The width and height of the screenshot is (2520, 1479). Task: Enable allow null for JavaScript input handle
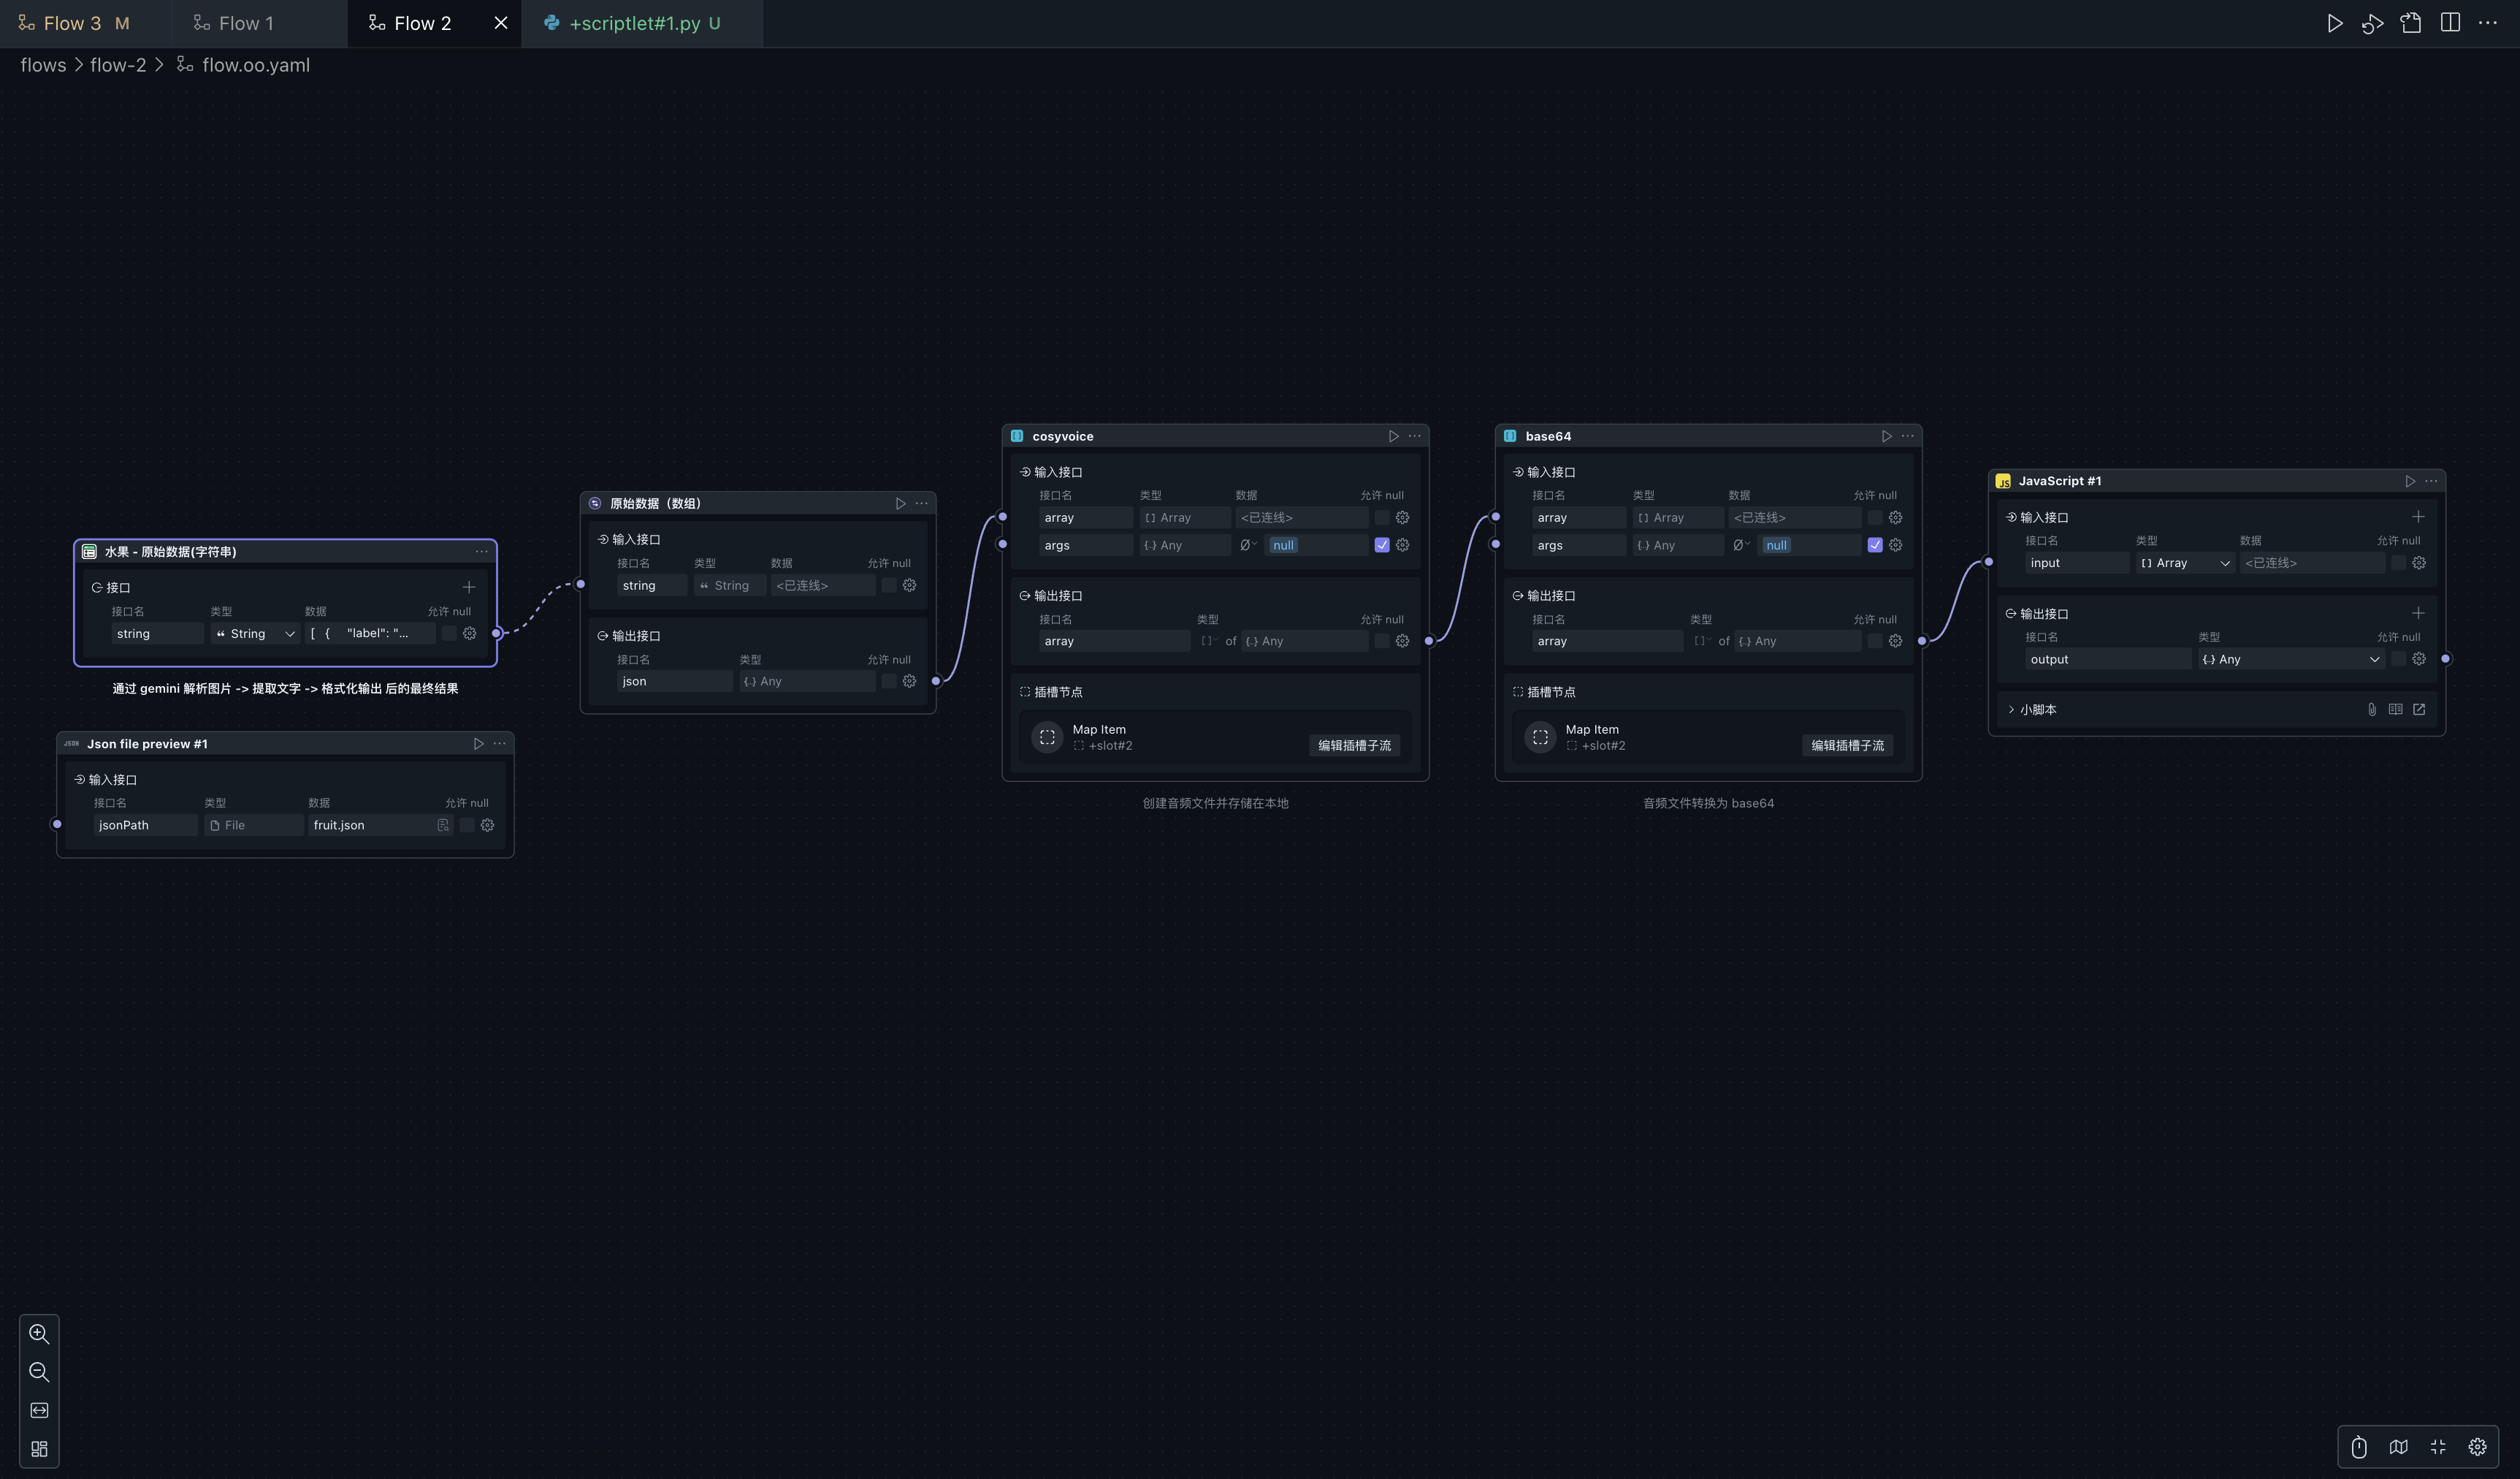[x=2398, y=563]
